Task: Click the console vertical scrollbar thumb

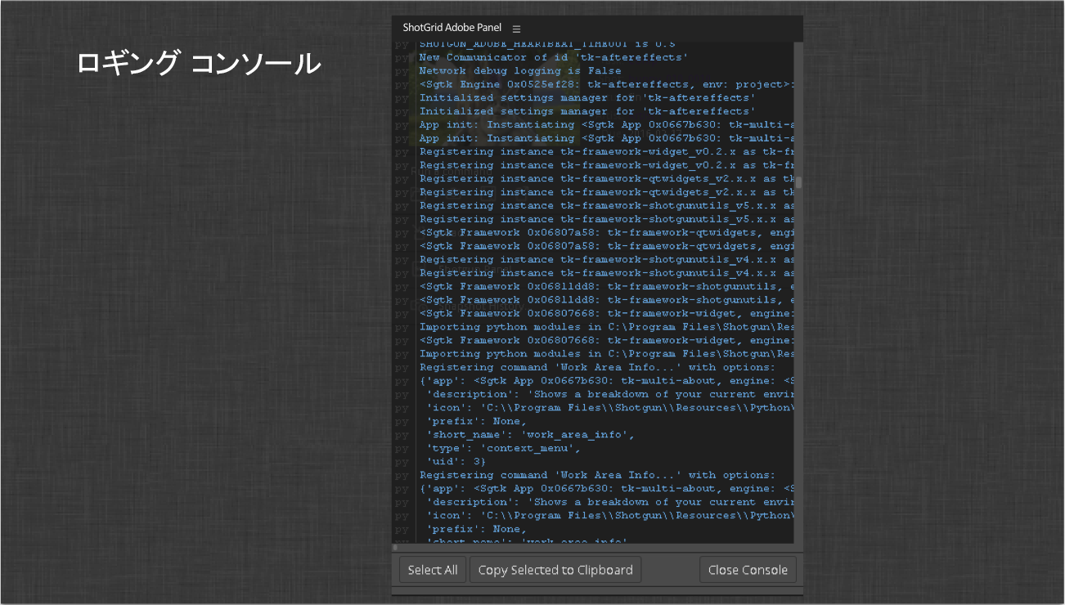Action: (x=799, y=182)
